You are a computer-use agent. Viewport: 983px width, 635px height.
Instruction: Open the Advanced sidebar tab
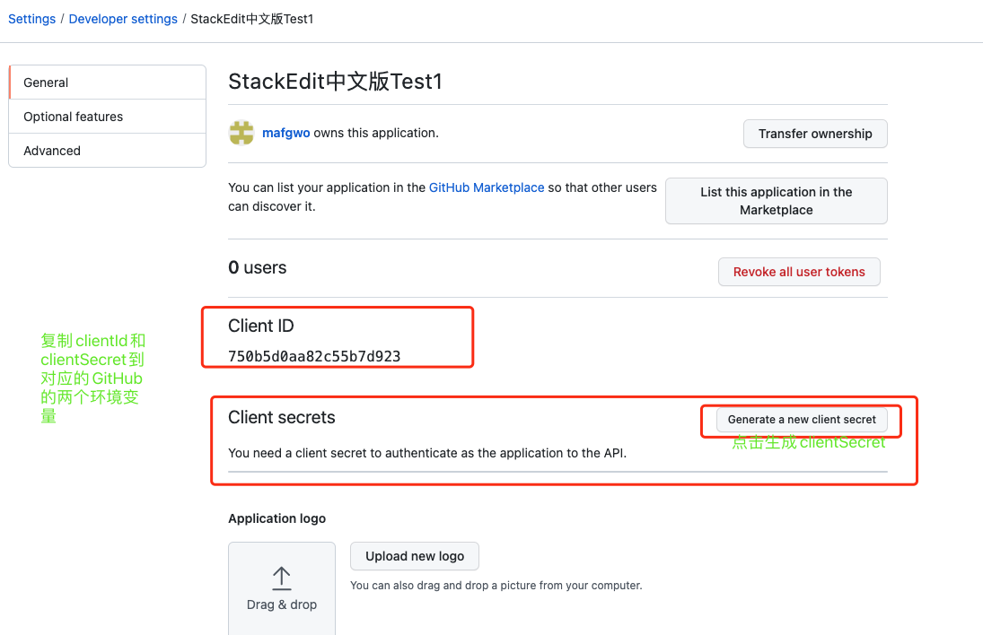108,151
